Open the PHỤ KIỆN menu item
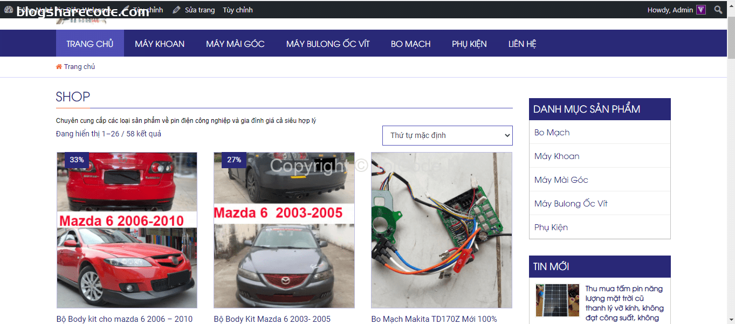This screenshot has height=324, width=735. (469, 44)
